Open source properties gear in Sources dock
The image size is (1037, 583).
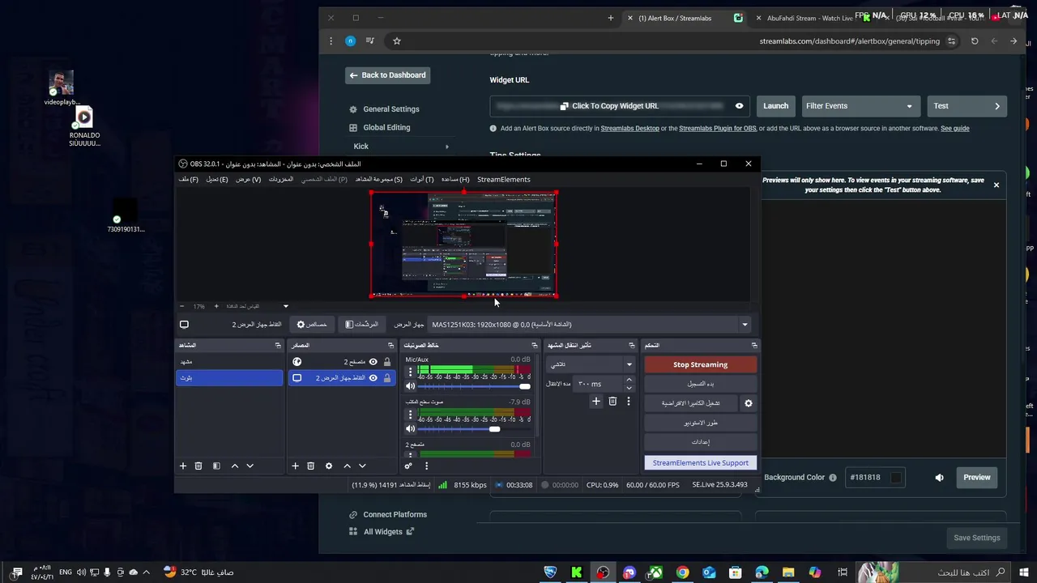329,466
